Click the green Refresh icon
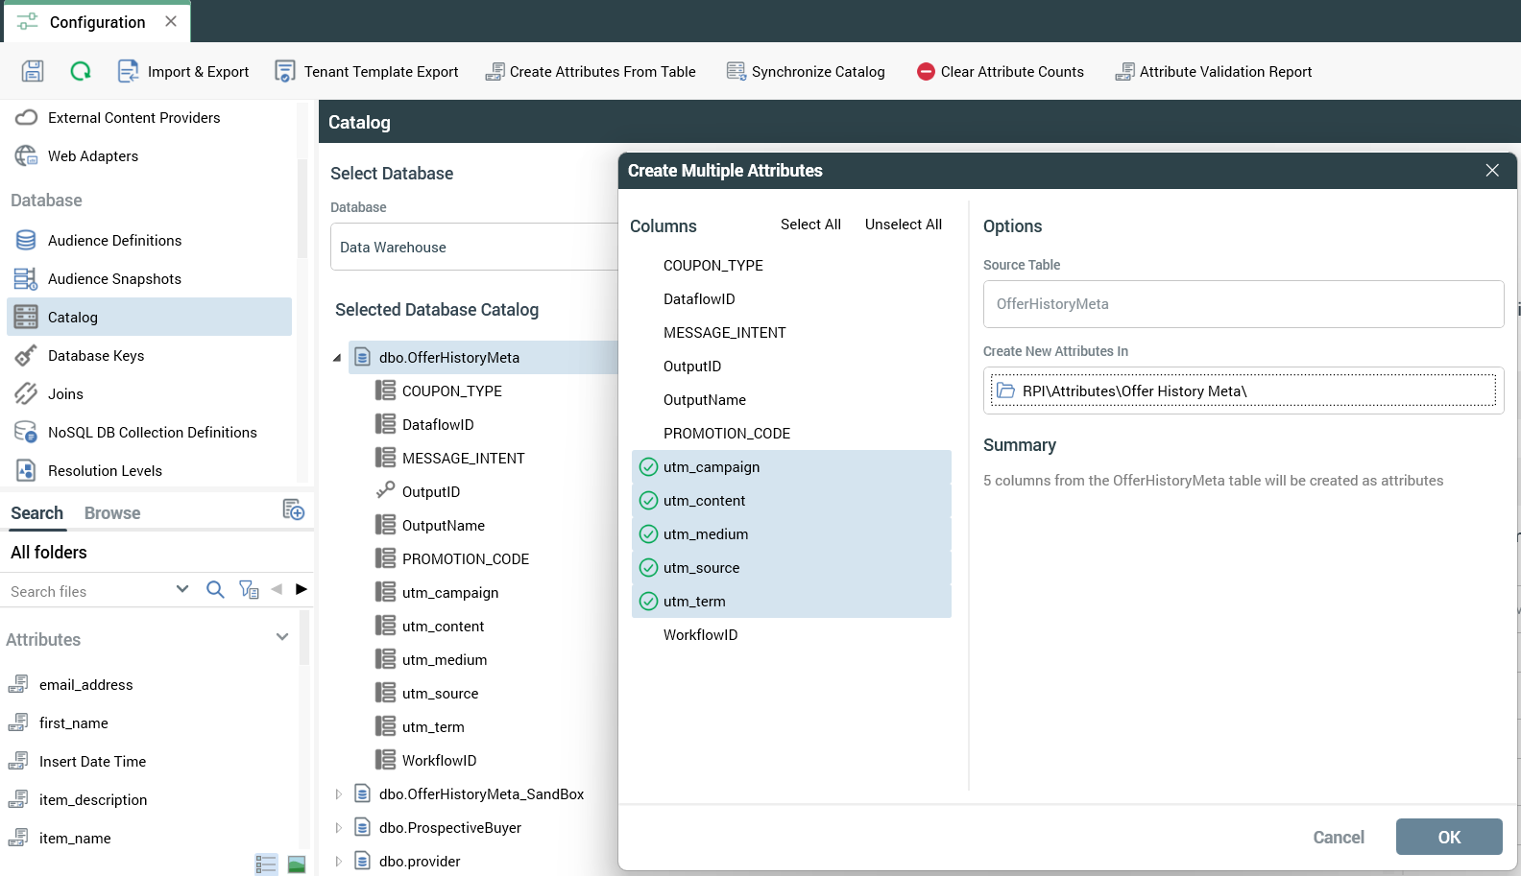Image resolution: width=1521 pixels, height=876 pixels. [81, 71]
